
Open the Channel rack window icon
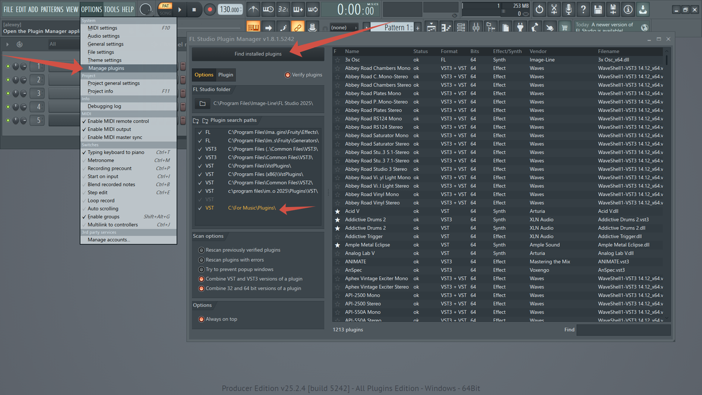tap(462, 28)
